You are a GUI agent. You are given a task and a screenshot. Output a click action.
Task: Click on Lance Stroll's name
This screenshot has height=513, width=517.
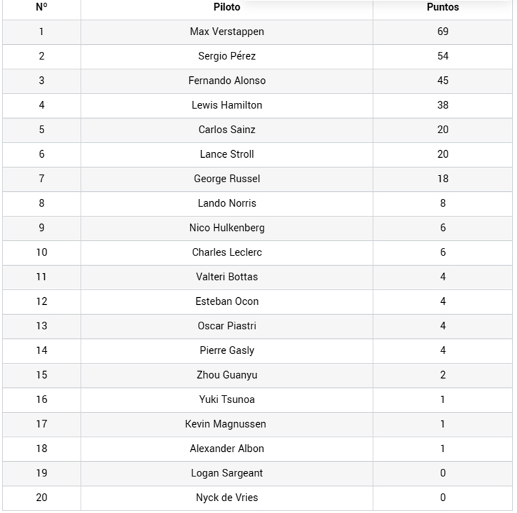coord(226,154)
